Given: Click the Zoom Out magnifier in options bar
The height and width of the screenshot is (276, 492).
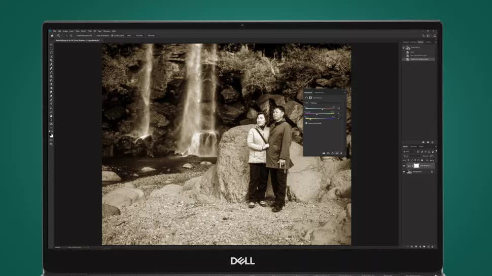Looking at the screenshot, I should point(71,35).
